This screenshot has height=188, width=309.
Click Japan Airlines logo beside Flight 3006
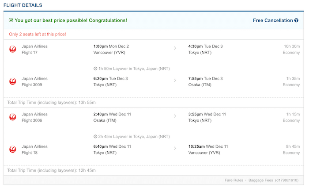[x=13, y=117]
